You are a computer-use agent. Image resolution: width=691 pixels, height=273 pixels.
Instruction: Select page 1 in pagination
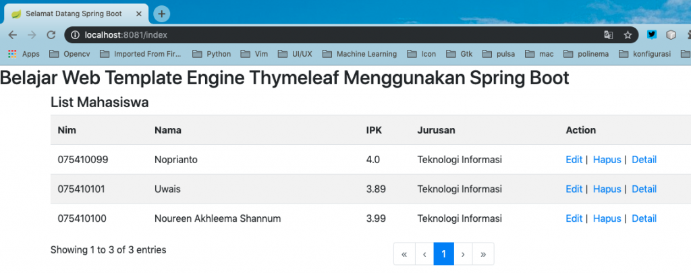pyautogui.click(x=444, y=254)
